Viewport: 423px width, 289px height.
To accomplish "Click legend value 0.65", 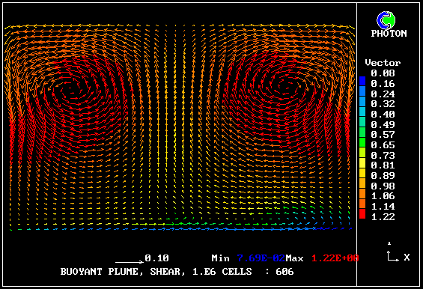I will pyautogui.click(x=383, y=145).
